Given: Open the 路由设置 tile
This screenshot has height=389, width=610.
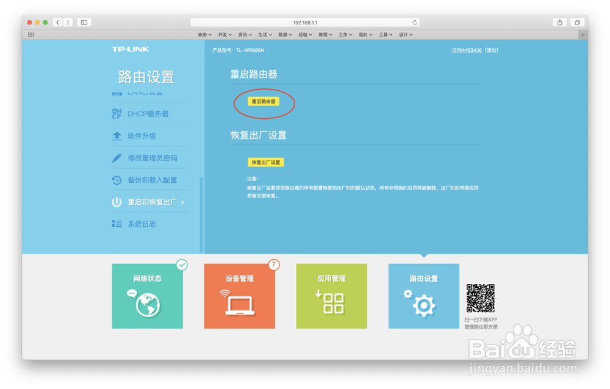Looking at the screenshot, I should click(424, 296).
